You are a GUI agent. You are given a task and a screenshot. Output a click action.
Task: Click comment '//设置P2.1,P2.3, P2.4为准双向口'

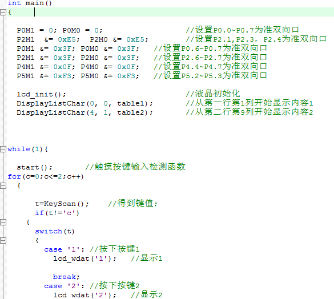[256, 39]
